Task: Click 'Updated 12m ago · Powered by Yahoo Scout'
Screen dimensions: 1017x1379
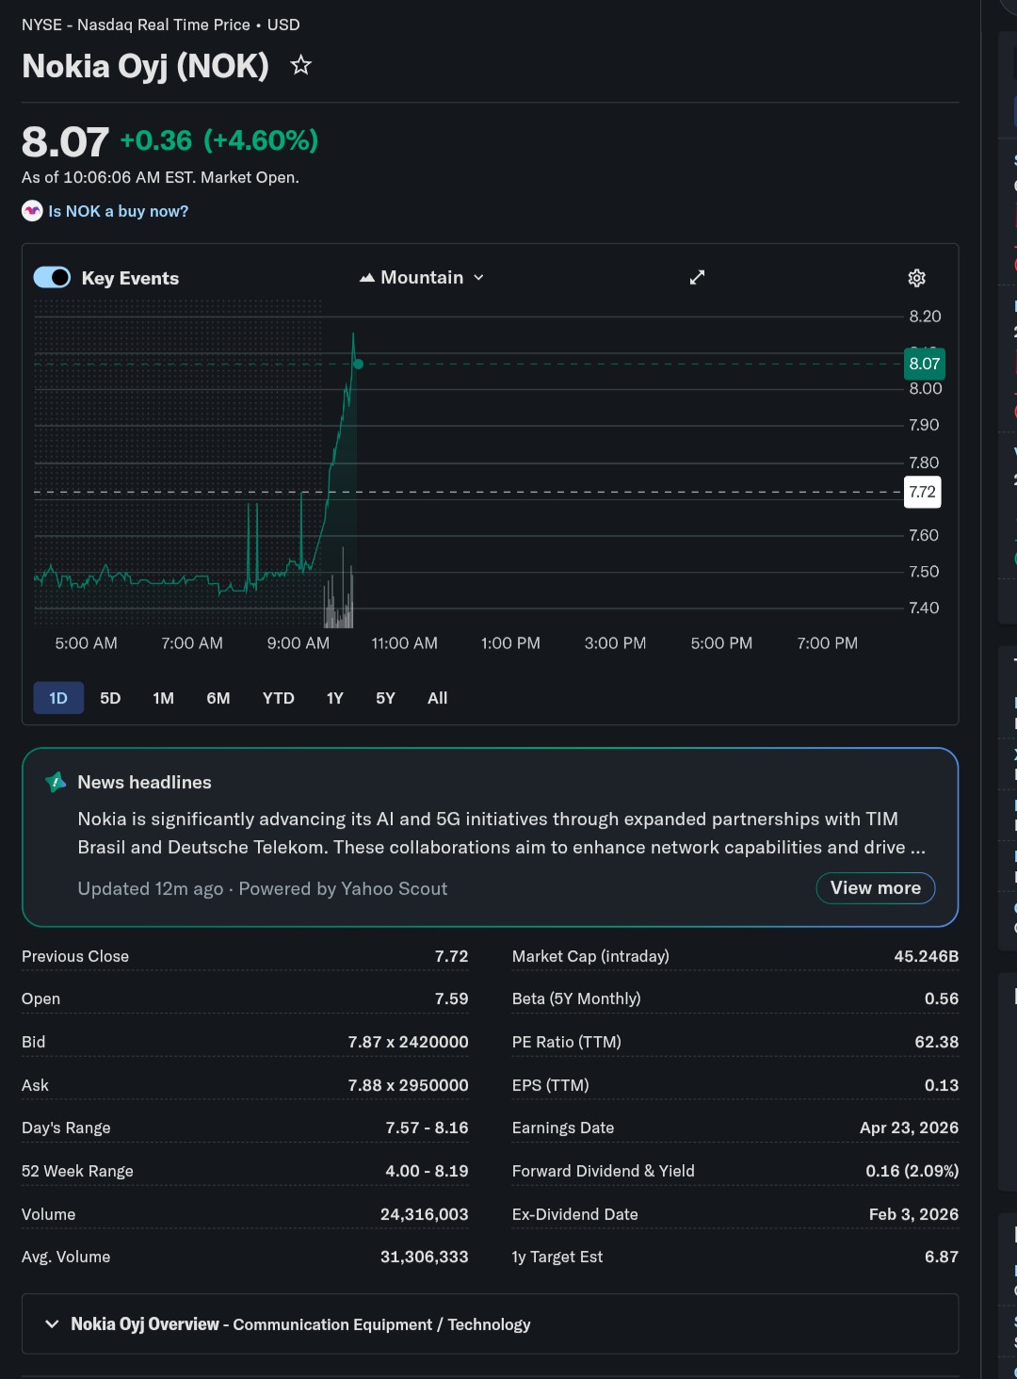Action: 262,888
